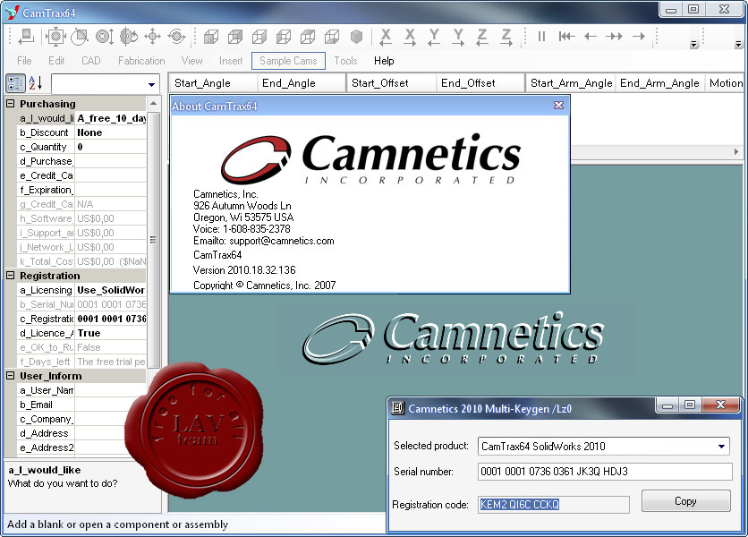Open the Fabrication menu
Image resolution: width=748 pixels, height=537 pixels.
coord(141,61)
